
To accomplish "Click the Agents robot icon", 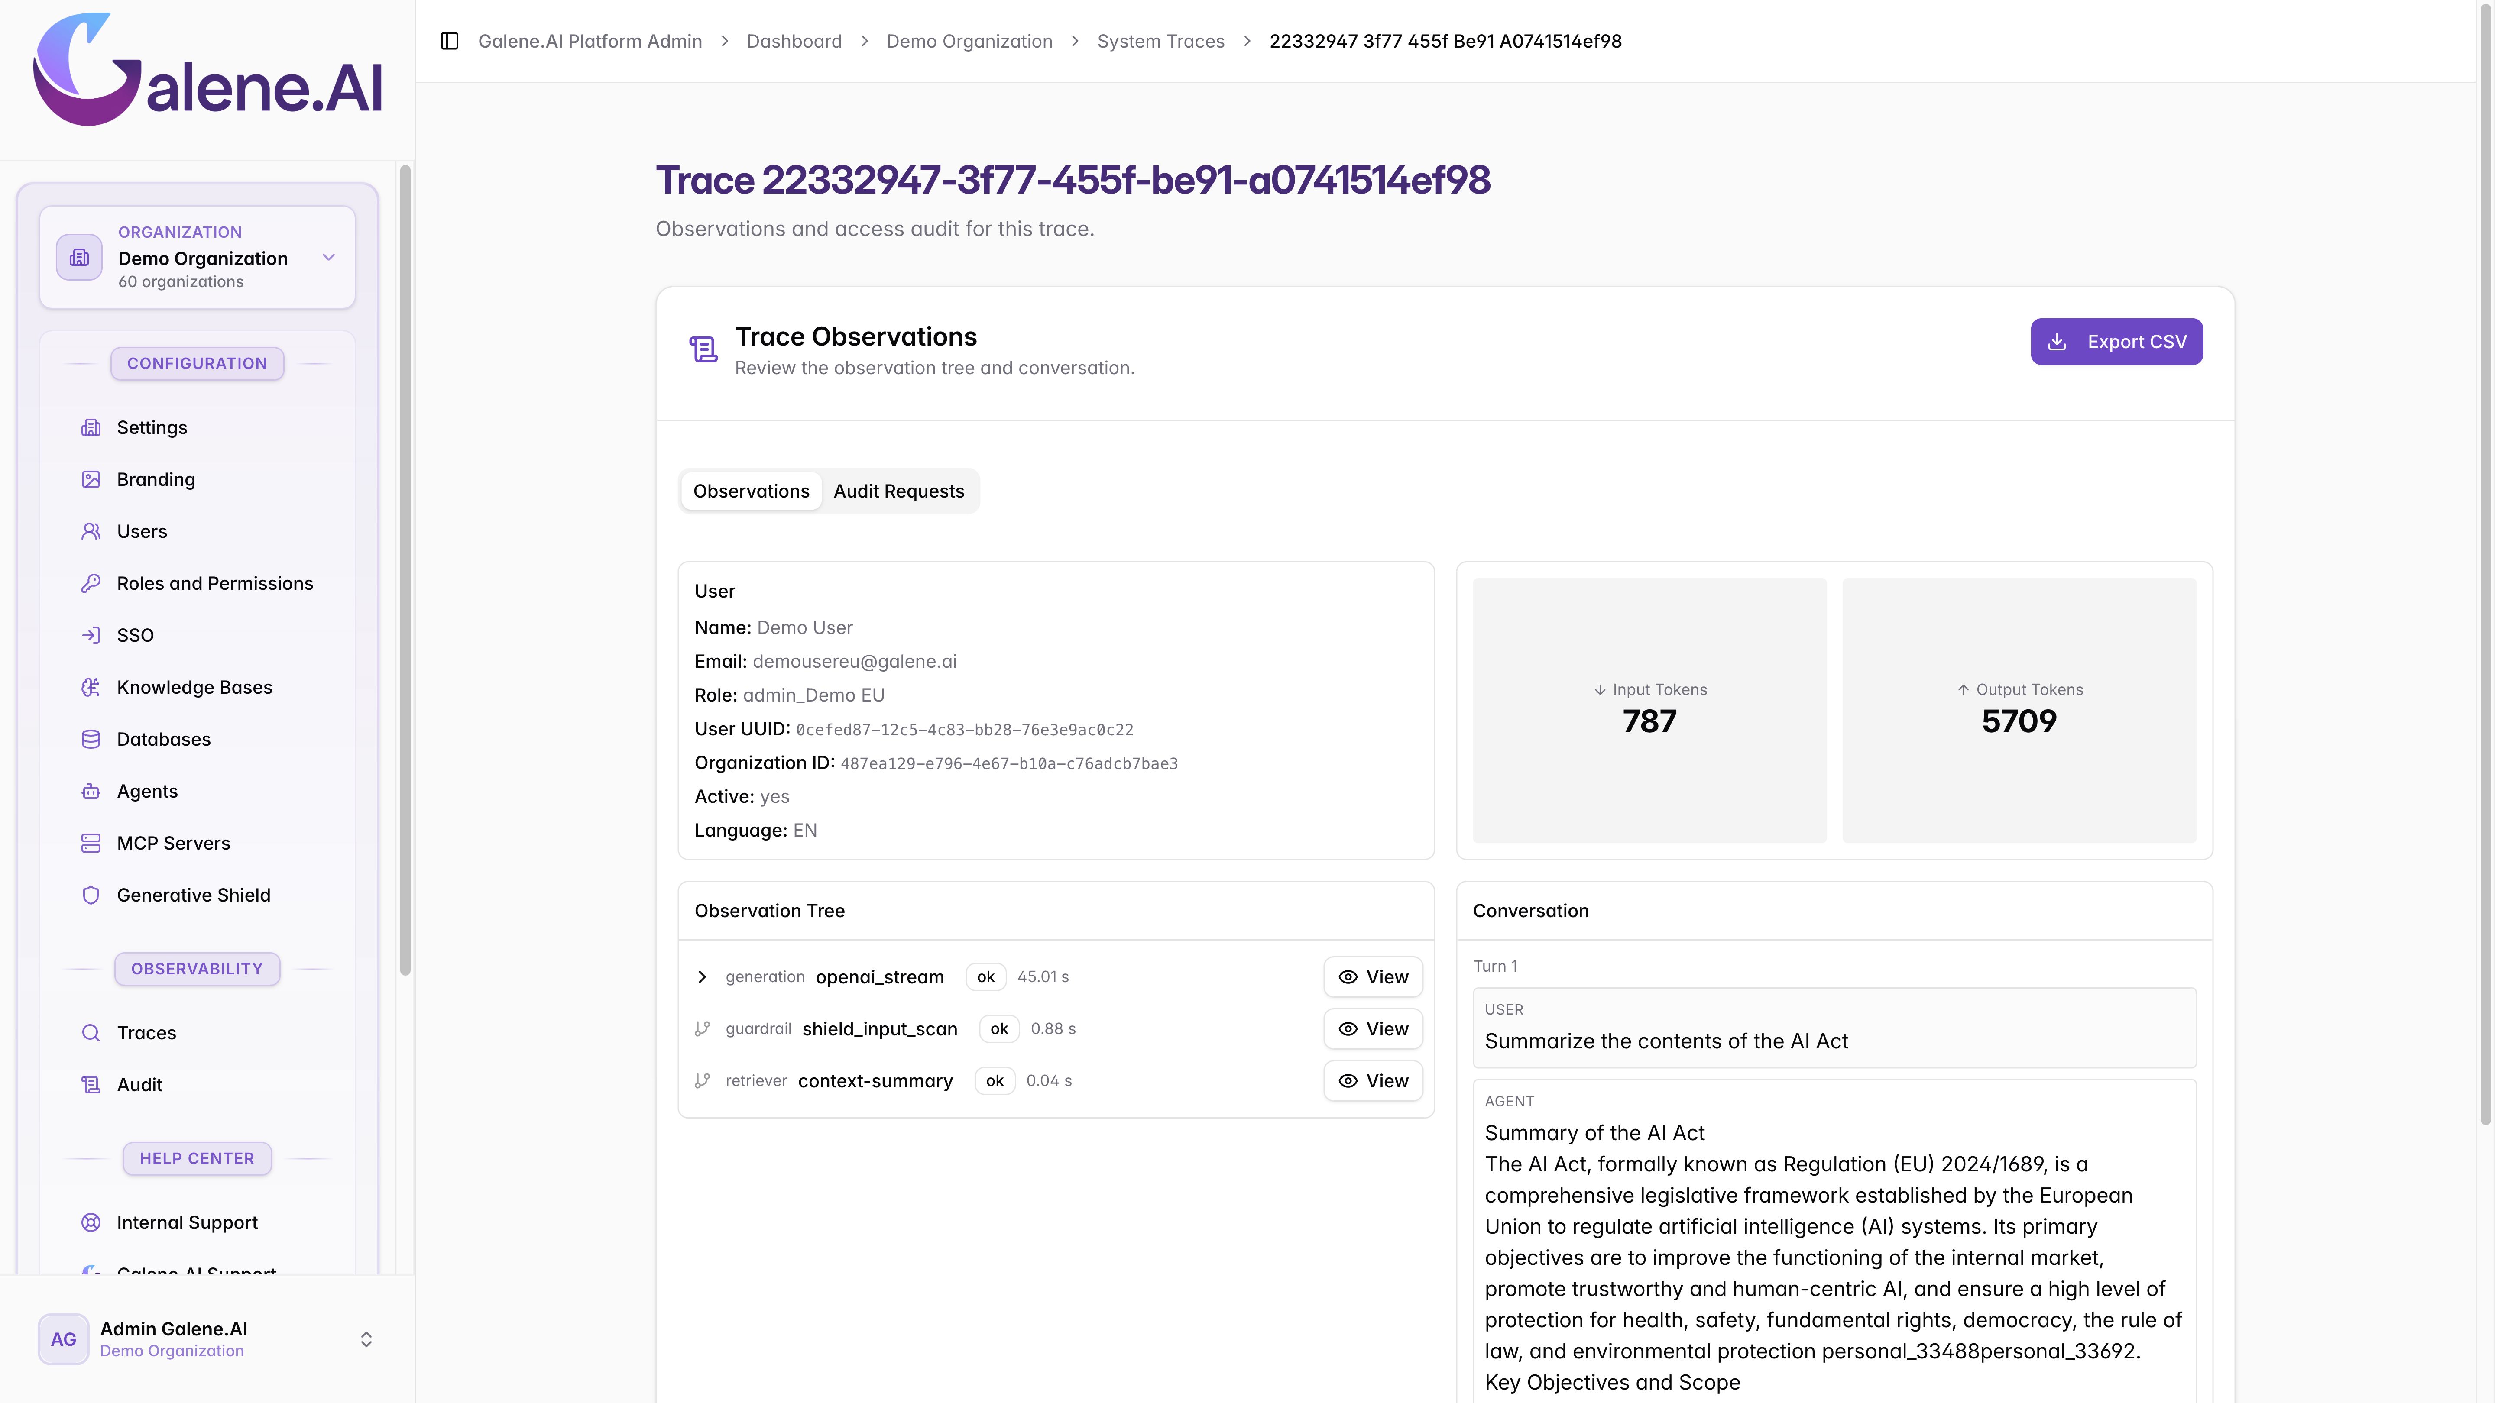I will tap(91, 791).
